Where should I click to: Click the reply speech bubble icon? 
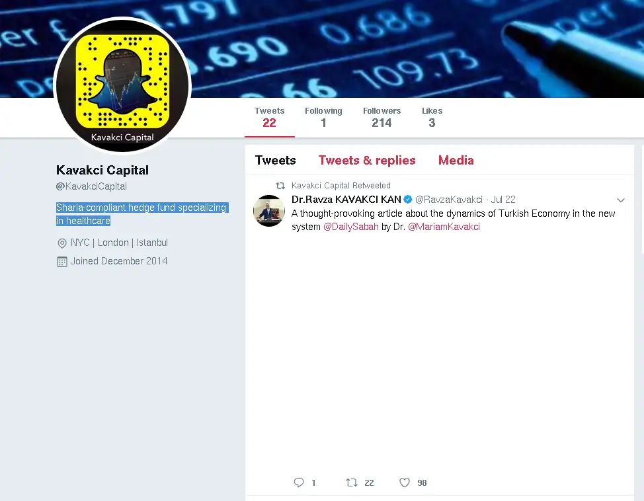pos(299,482)
